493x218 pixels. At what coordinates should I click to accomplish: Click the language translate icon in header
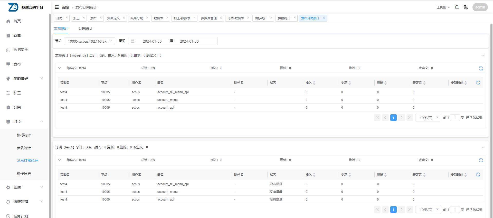coord(466,7)
